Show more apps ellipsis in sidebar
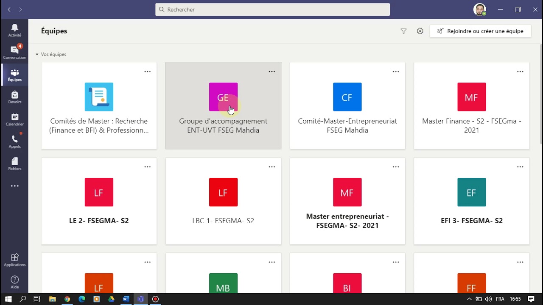The width and height of the screenshot is (543, 305). click(14, 186)
